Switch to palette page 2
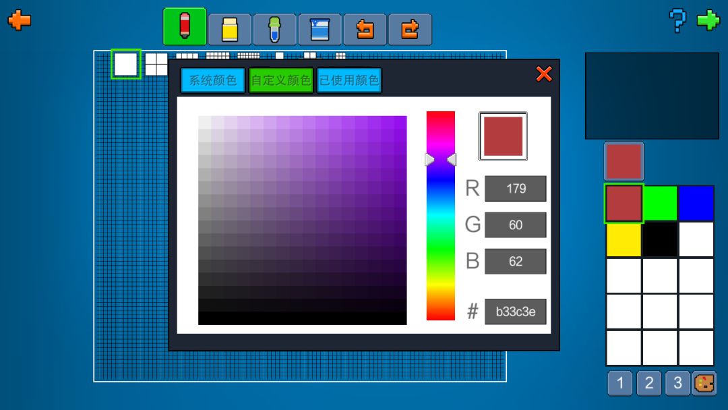728x410 pixels. [649, 383]
